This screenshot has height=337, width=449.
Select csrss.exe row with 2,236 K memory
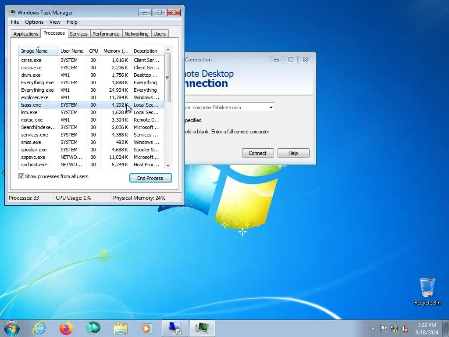coord(91,68)
